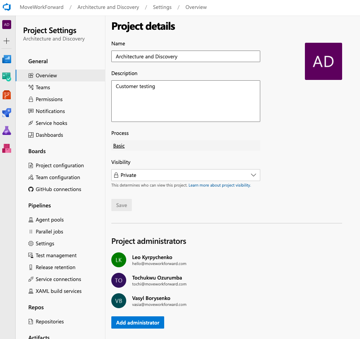This screenshot has height=339, width=360.
Task: Open project overview via green checkmark board icon
Action: click(7, 77)
